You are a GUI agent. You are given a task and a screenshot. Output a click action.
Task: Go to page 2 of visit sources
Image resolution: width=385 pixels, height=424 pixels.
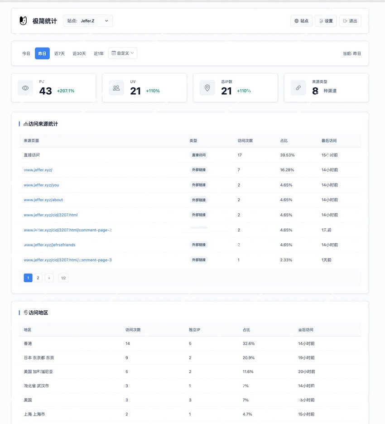(x=38, y=278)
